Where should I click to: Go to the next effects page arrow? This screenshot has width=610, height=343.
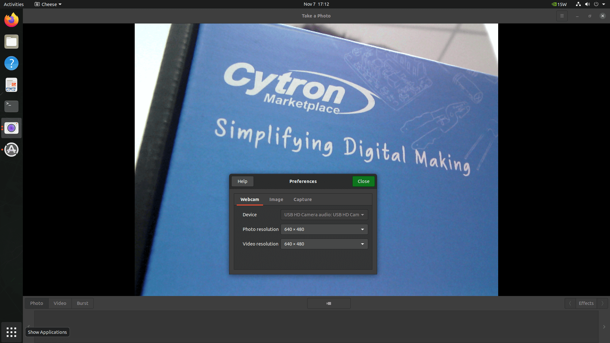tap(602, 303)
